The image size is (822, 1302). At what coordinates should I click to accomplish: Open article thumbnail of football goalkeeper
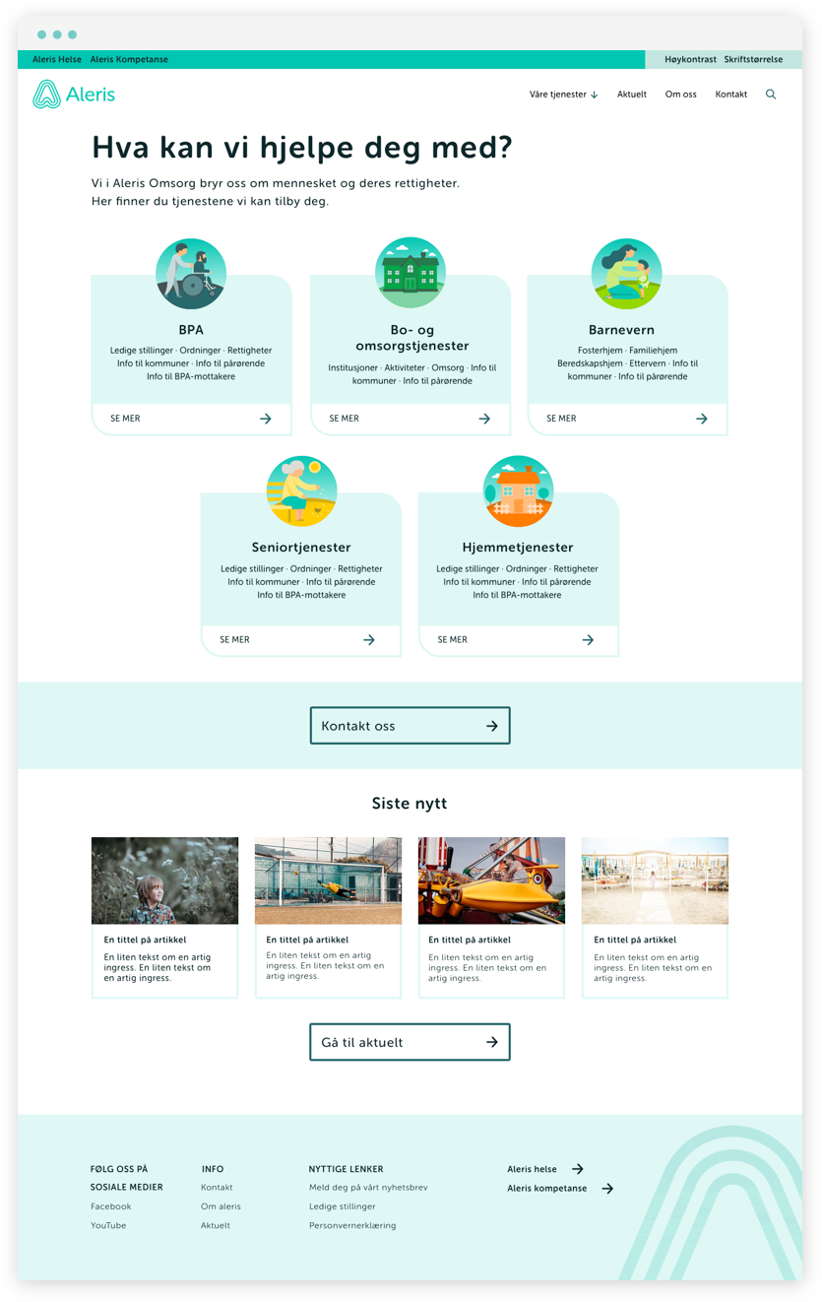328,880
